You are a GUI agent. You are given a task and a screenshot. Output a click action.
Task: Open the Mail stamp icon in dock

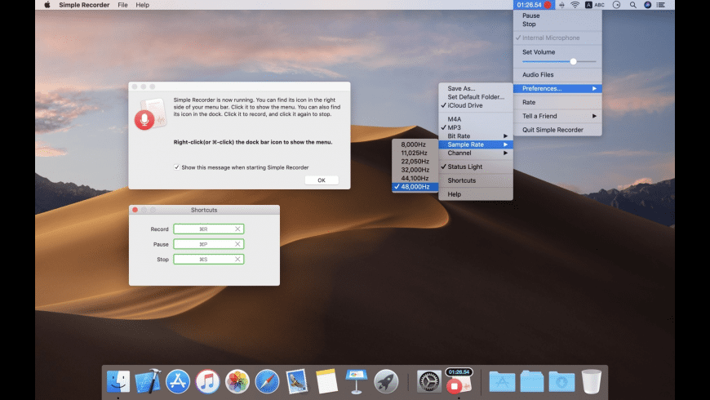[x=296, y=381]
